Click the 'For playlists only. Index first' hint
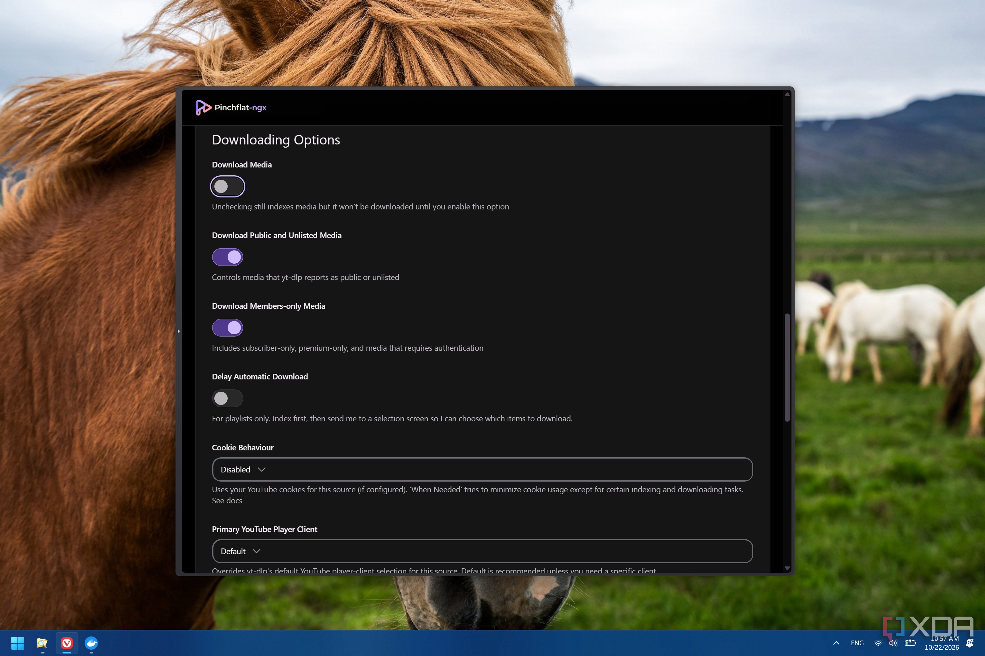Viewport: 985px width, 656px height. tap(392, 419)
